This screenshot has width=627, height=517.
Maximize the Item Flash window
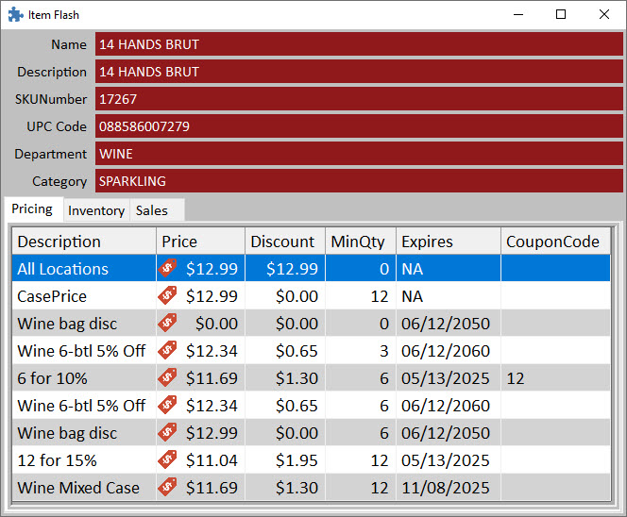pyautogui.click(x=561, y=15)
